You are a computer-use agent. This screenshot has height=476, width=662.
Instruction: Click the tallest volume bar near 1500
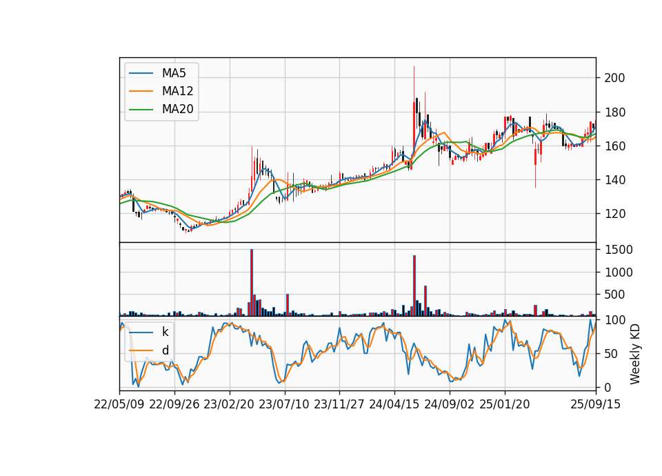pos(252,283)
